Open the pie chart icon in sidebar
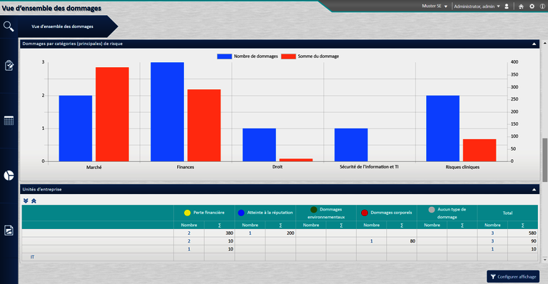The image size is (548, 284). (9, 176)
